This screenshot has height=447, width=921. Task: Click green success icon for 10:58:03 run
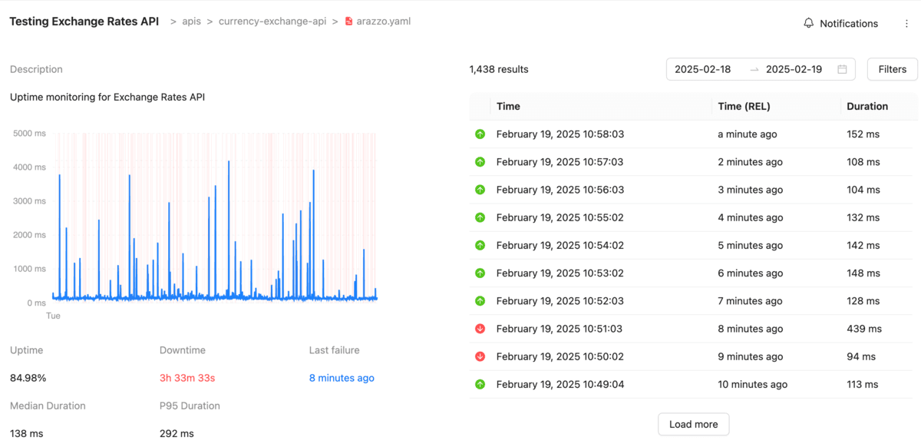[x=480, y=134]
